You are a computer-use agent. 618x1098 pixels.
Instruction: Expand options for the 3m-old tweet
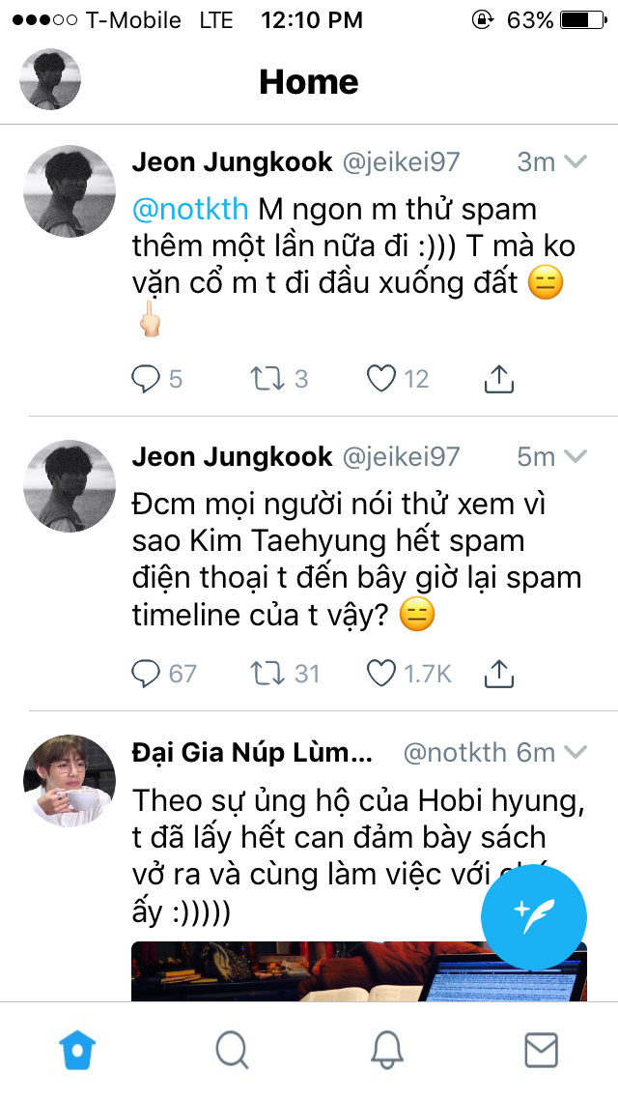(576, 161)
